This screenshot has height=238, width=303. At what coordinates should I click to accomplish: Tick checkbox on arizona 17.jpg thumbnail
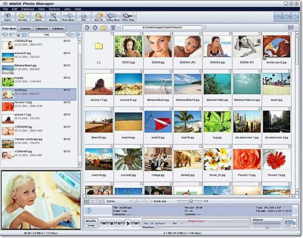[x=112, y=71]
